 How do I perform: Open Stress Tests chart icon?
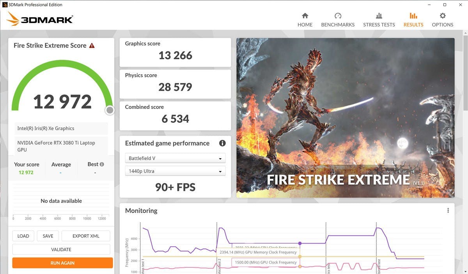(379, 16)
